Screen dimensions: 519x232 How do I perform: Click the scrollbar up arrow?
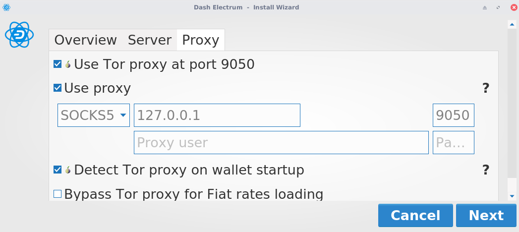pyautogui.click(x=512, y=24)
